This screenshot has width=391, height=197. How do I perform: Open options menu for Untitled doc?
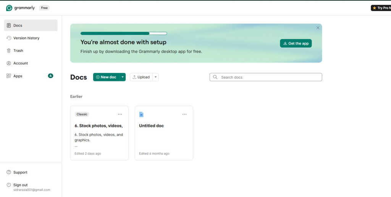[x=184, y=114]
